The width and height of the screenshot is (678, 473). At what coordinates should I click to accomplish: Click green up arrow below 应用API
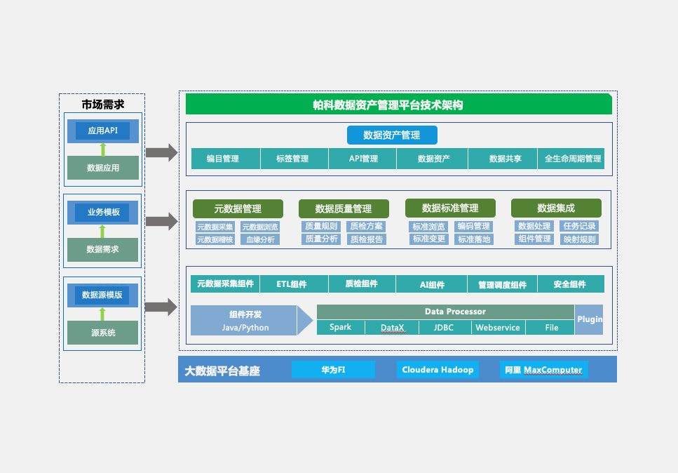click(103, 149)
